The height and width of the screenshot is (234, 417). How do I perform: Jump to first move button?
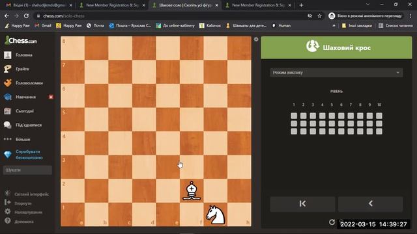pos(302,203)
